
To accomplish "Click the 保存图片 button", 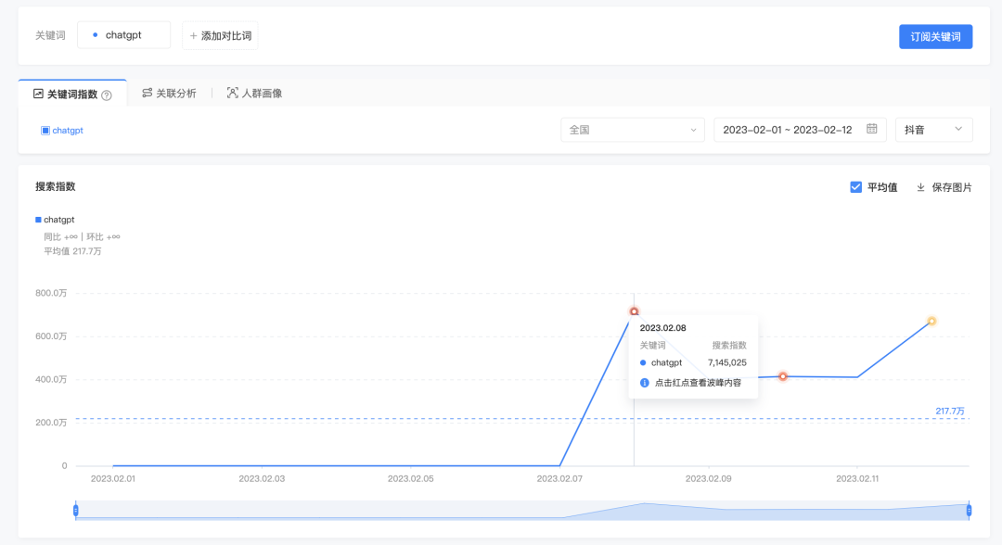I will click(944, 187).
